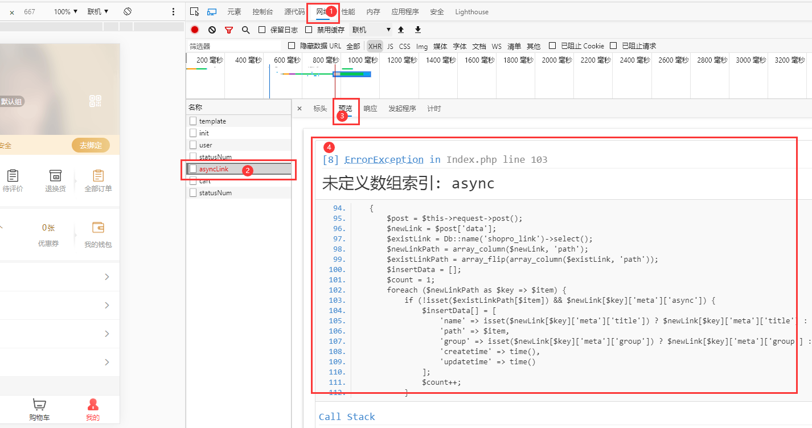Click the QR code icon on profile banner
Image resolution: width=812 pixels, height=428 pixels.
point(95,101)
